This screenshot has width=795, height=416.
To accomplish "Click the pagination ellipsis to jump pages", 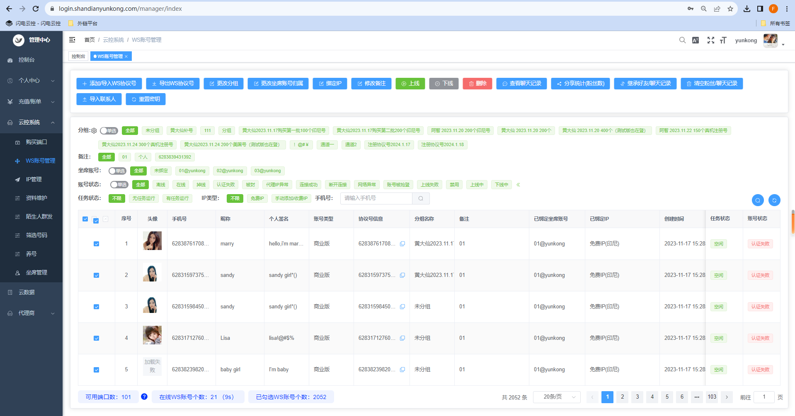I will [x=697, y=397].
